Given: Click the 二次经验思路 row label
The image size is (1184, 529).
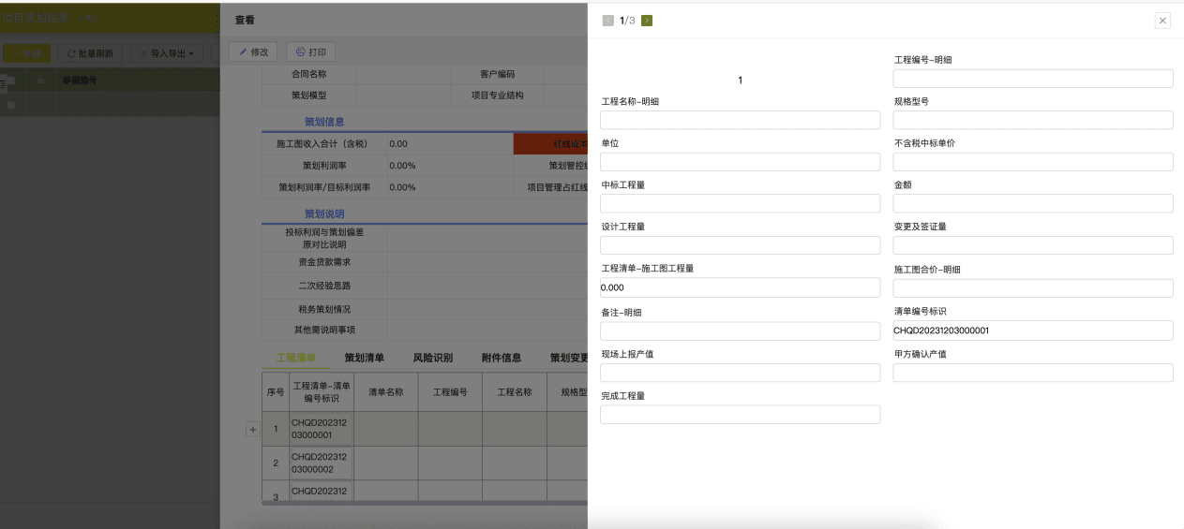Looking at the screenshot, I should click(324, 286).
